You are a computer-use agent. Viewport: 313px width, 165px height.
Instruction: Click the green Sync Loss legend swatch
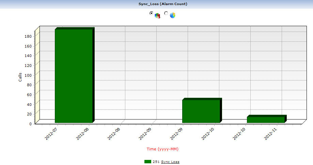point(148,162)
